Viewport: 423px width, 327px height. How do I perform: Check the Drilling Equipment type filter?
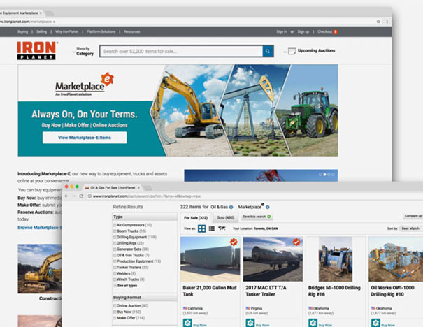[x=115, y=238]
